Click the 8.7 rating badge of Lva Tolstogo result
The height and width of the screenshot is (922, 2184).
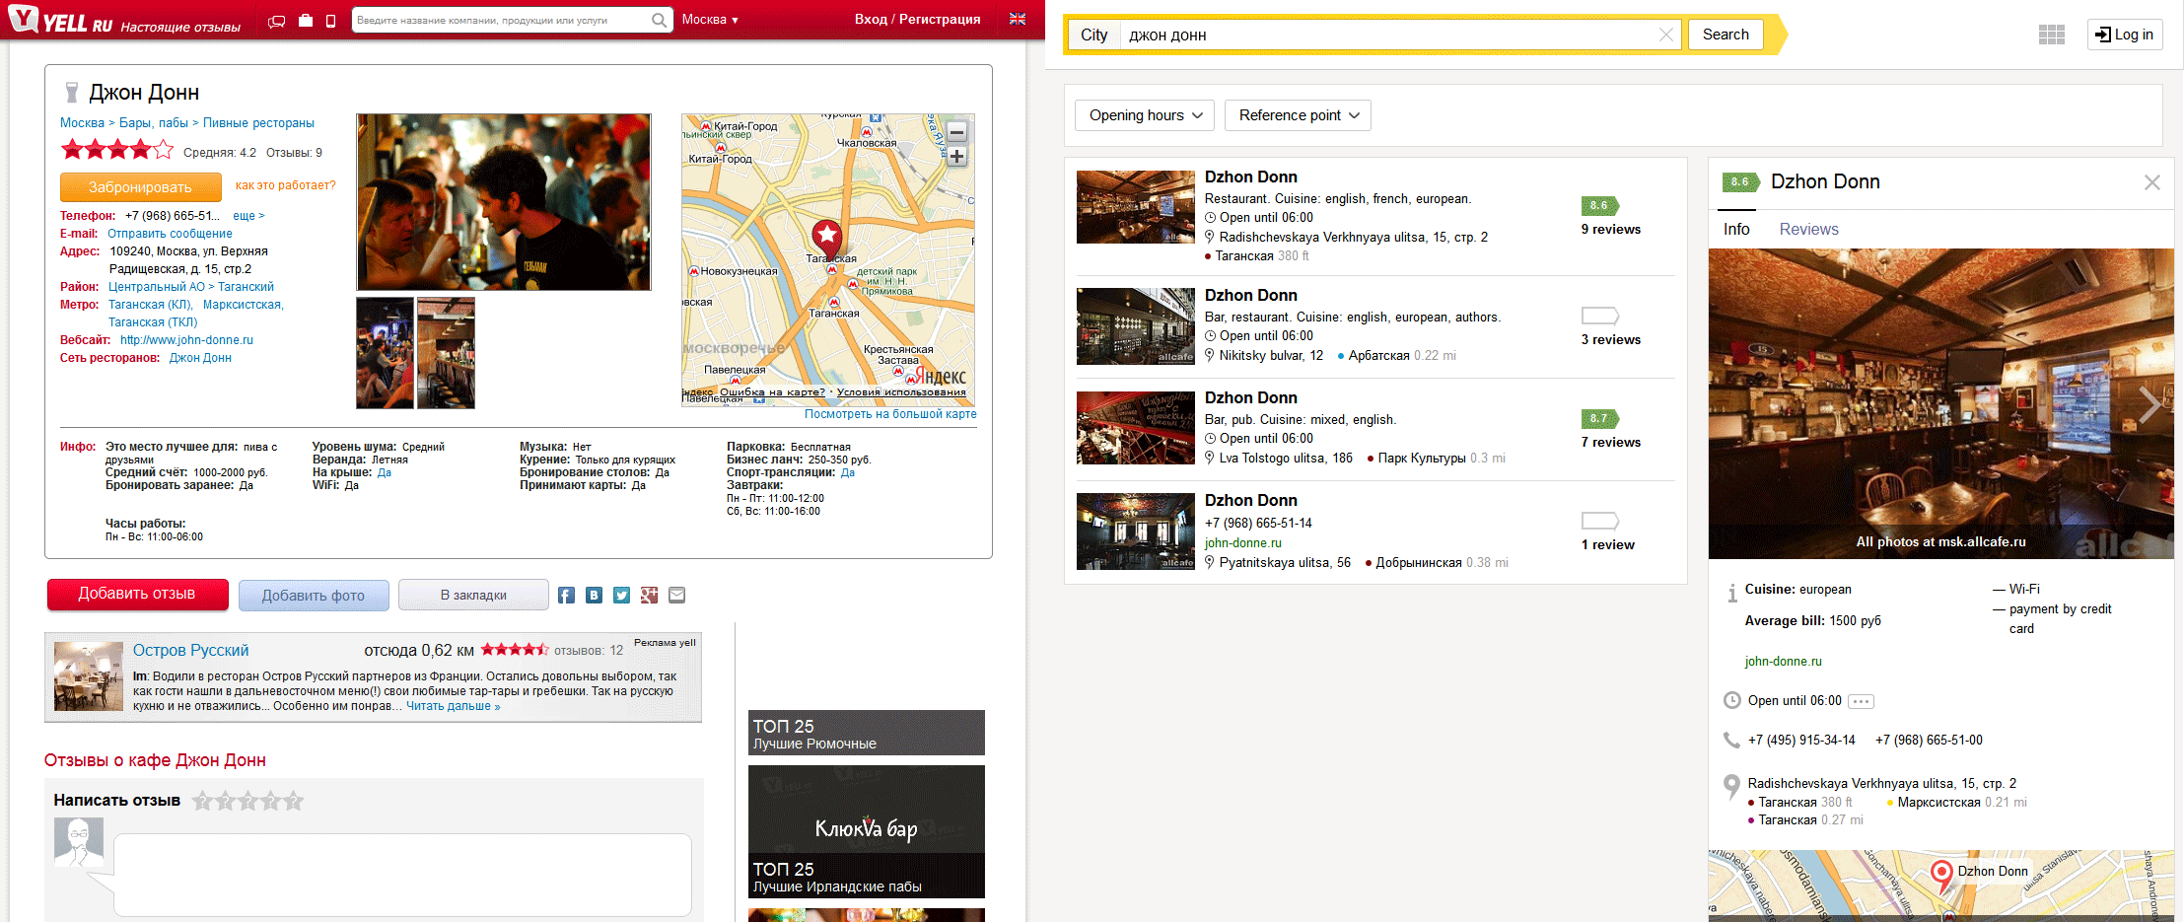pyautogui.click(x=1599, y=418)
